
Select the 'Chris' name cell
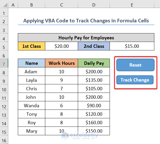[x=32, y=88]
